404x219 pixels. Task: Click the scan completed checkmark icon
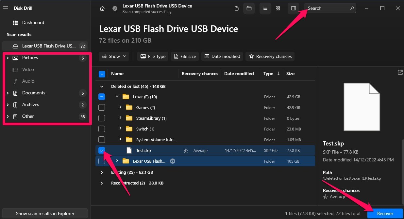point(115,8)
